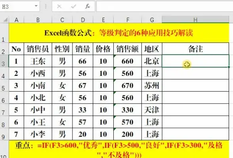Click the cell containing '小王'
Image resolution: width=233 pixels, height=158 pixels.
(38, 122)
